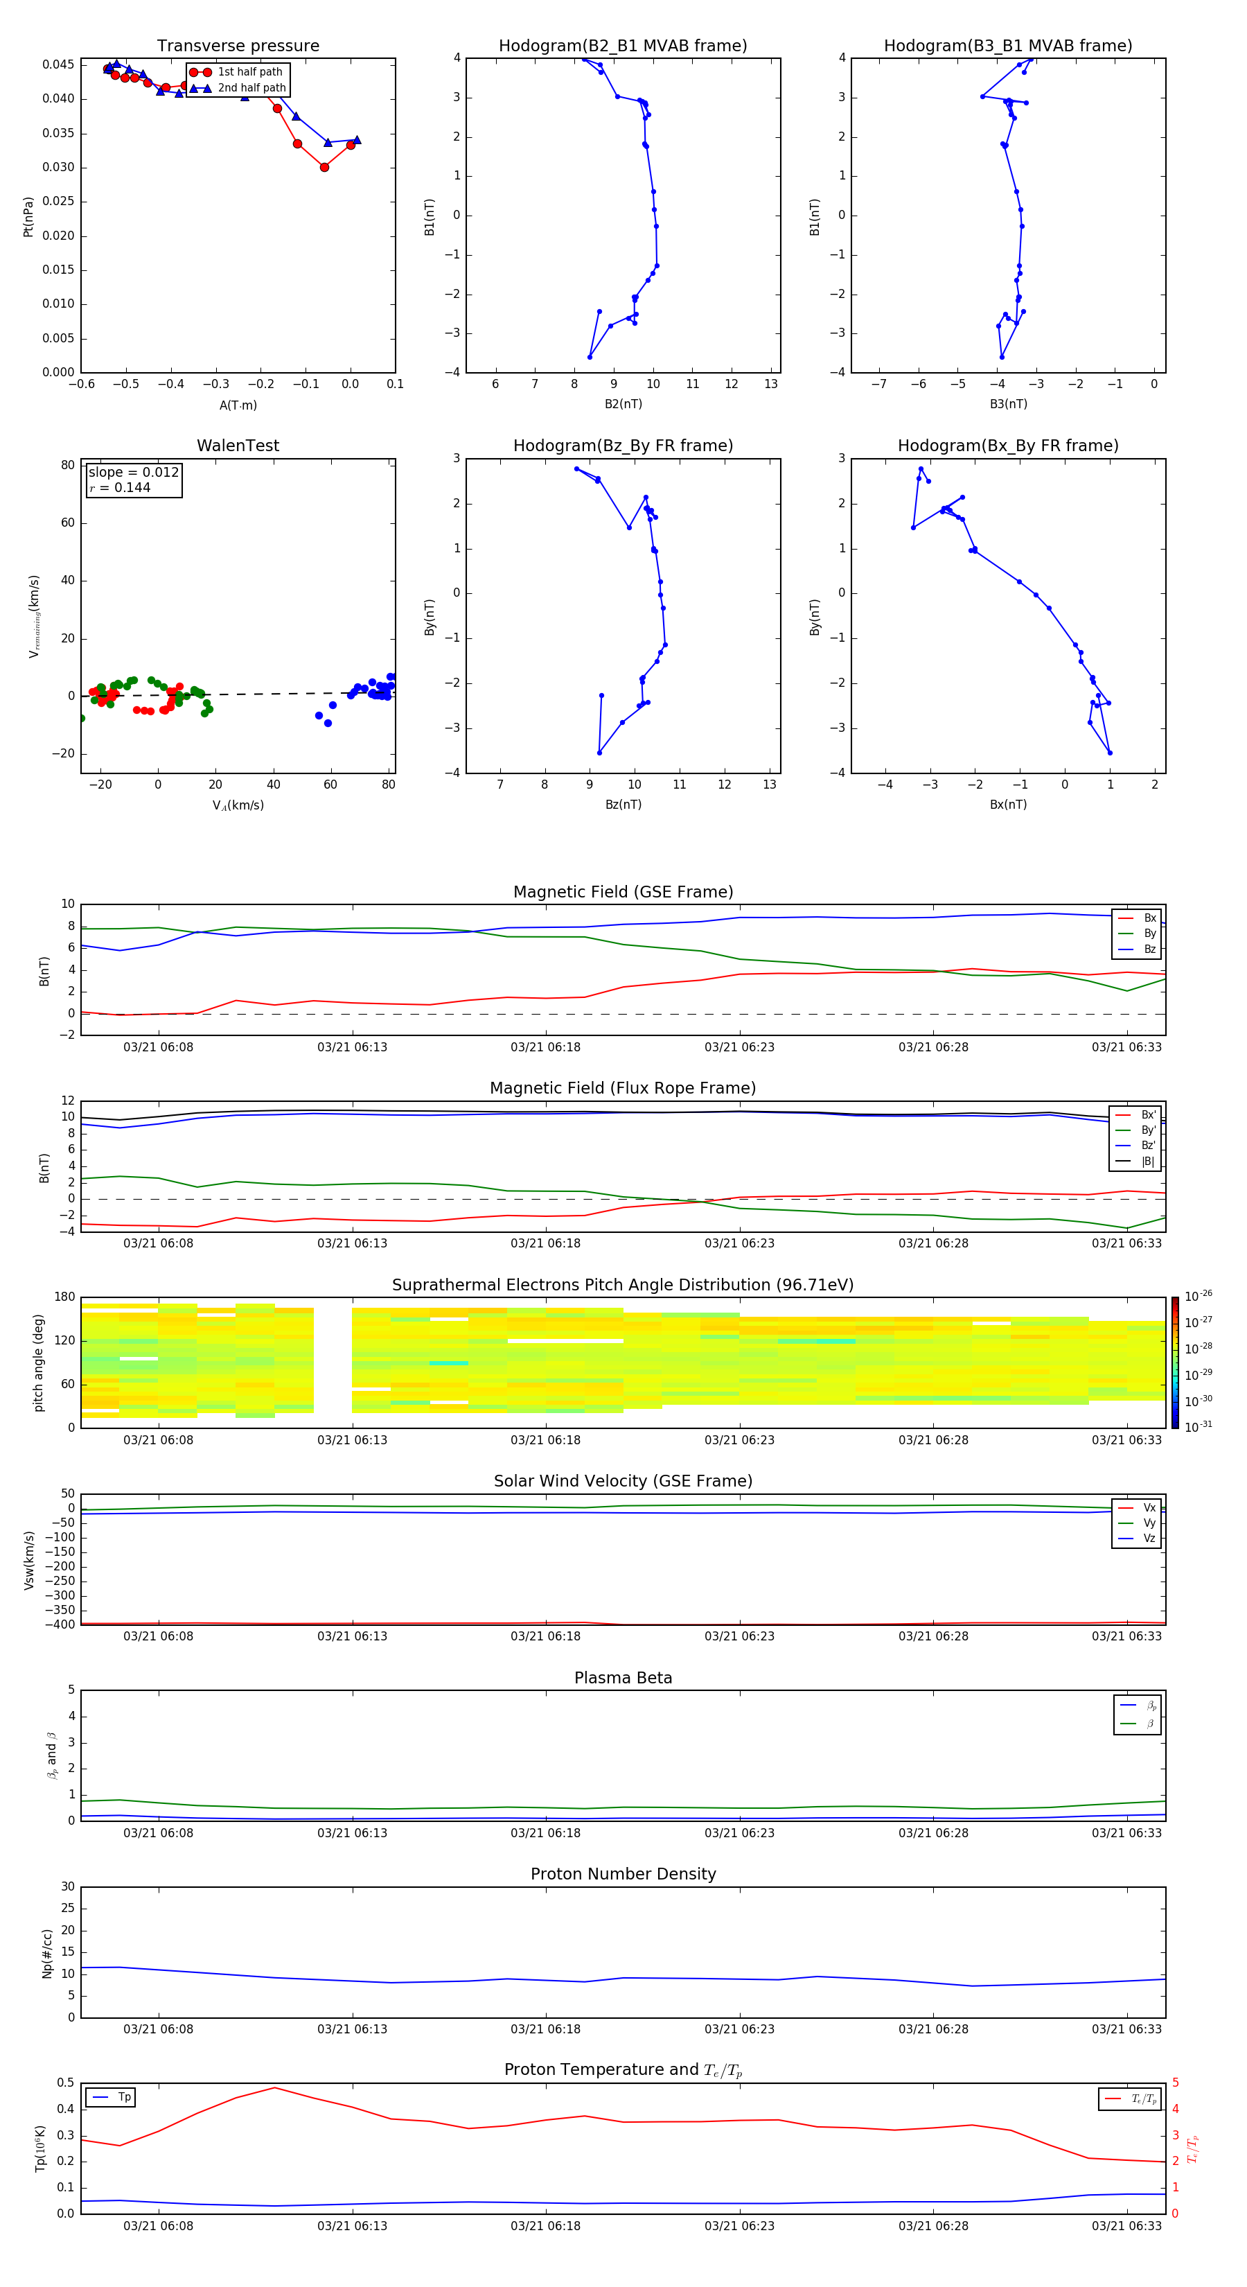The image size is (1247, 2287).
Task: Click the 10^-26 colorbar tick label
Action: pyautogui.click(x=1199, y=1296)
